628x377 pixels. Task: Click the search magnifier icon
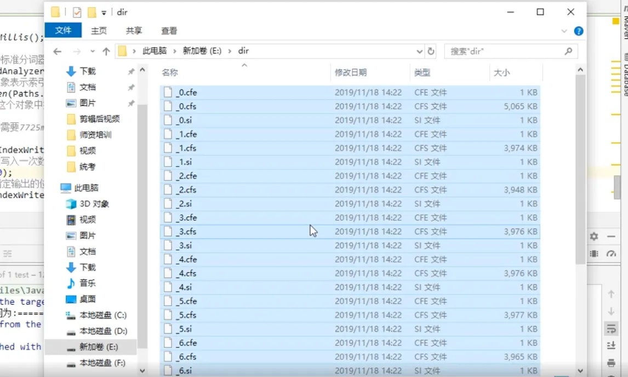pyautogui.click(x=568, y=51)
